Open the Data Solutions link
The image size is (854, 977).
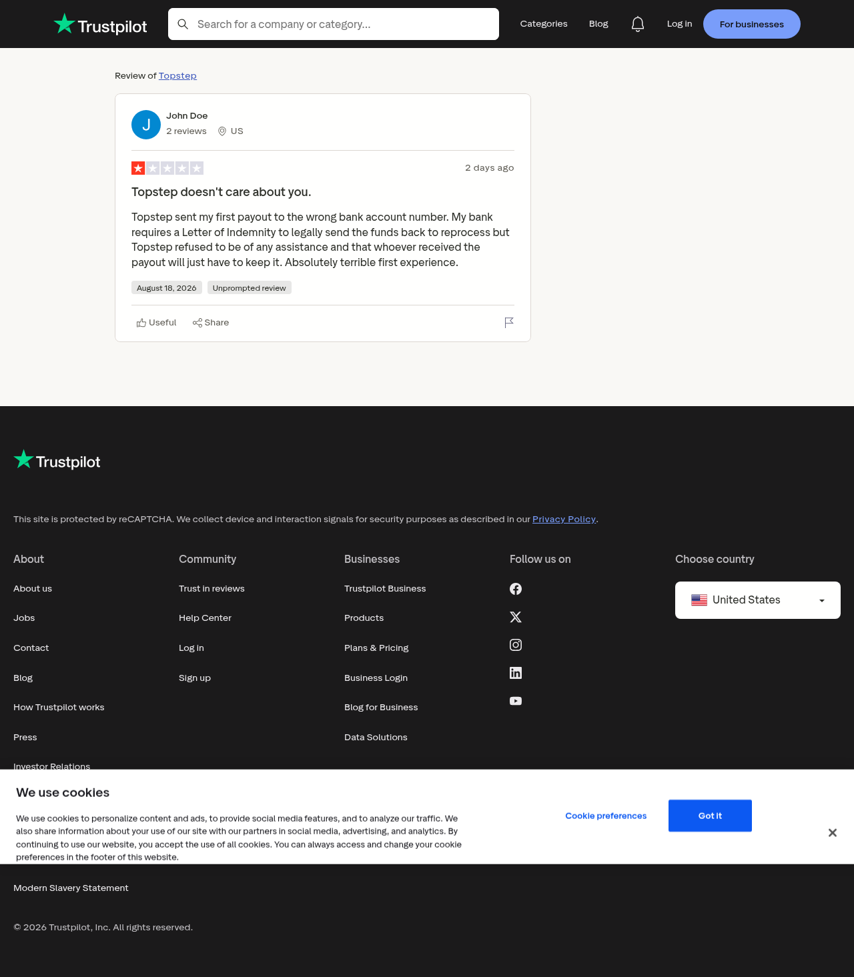click(x=376, y=738)
